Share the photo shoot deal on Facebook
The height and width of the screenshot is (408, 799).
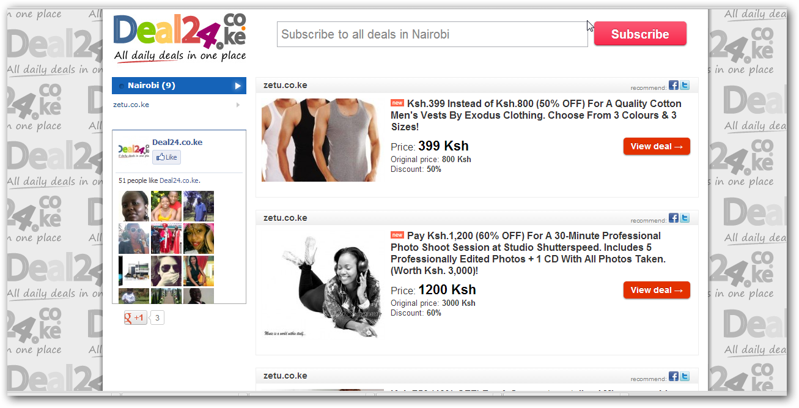[673, 218]
